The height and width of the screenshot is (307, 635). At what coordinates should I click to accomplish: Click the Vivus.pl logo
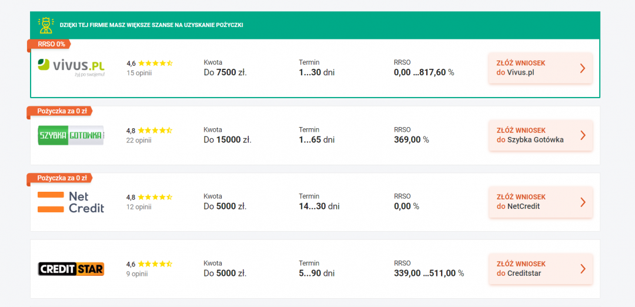tap(71, 67)
